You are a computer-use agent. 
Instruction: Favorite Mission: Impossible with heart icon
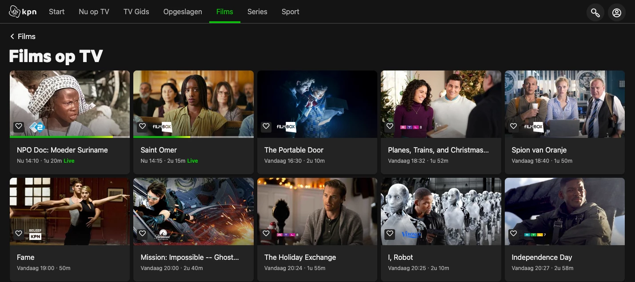pos(142,234)
